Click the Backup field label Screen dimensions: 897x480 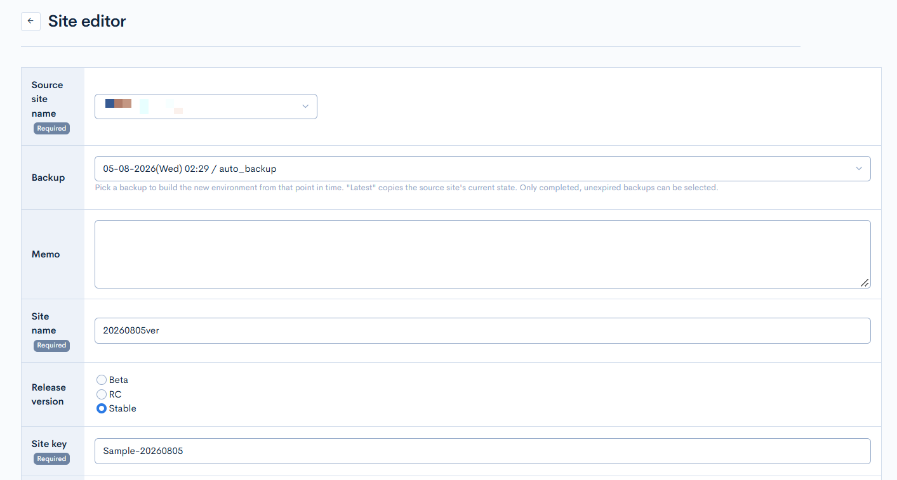pyautogui.click(x=48, y=178)
